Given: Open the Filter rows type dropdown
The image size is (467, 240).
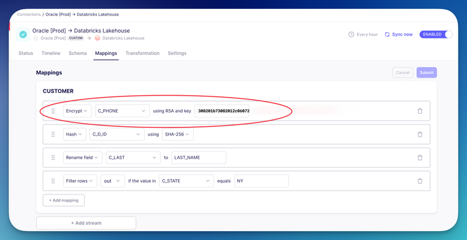Looking at the screenshot, I should [x=80, y=181].
